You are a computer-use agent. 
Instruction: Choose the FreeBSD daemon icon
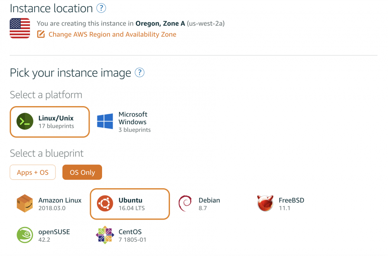pos(265,203)
